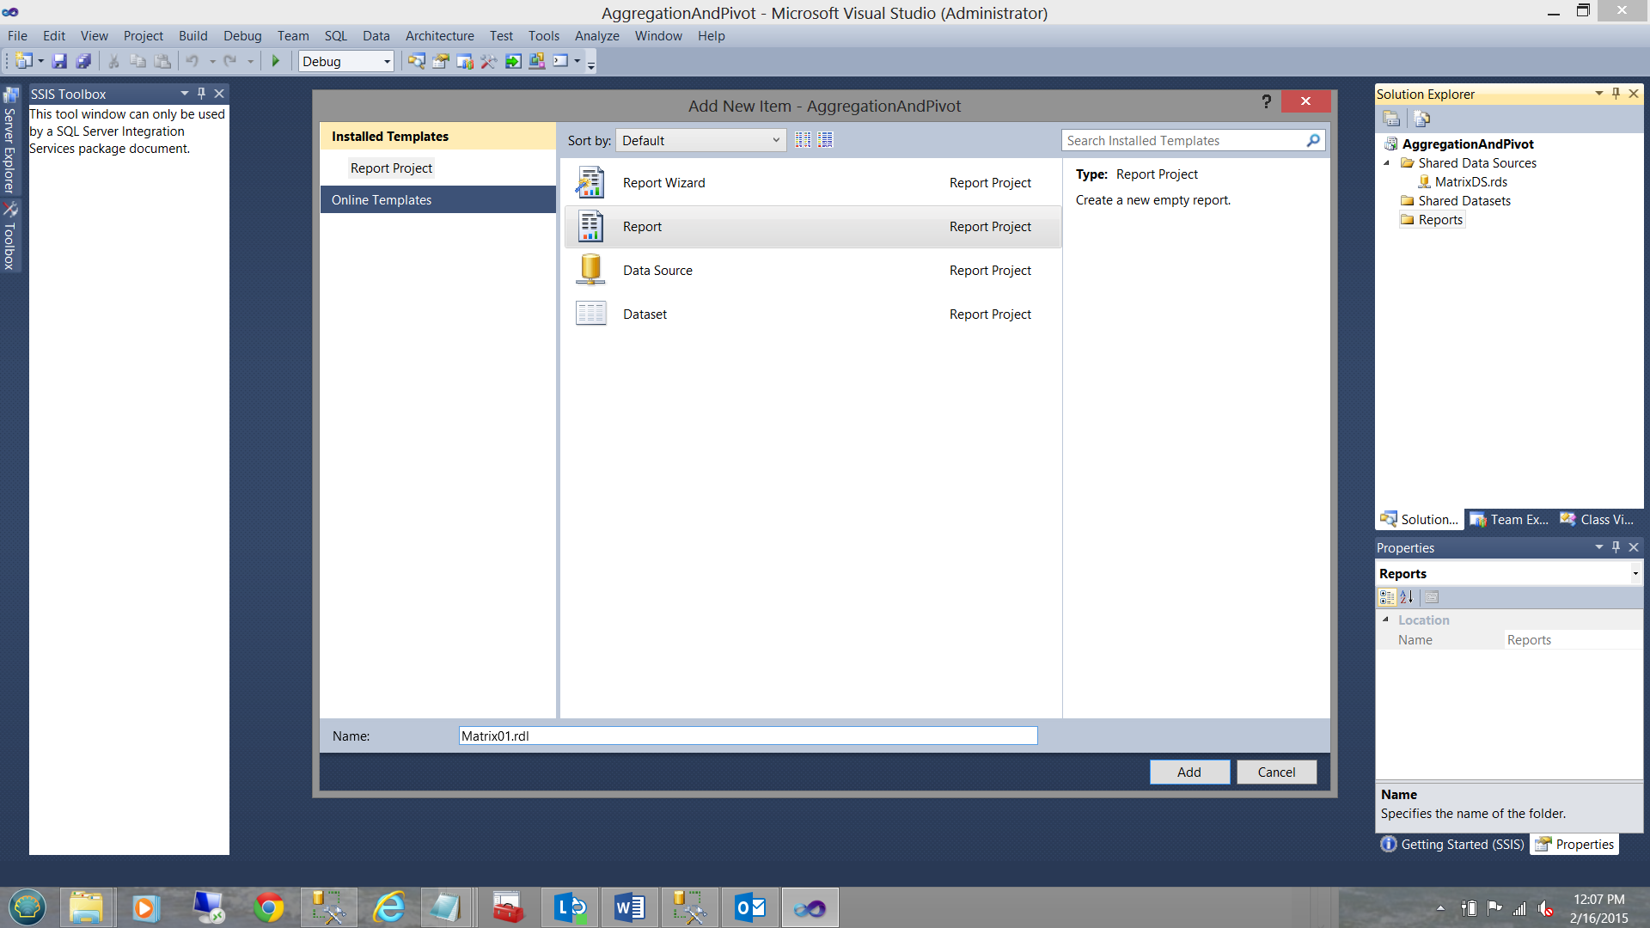Collapse the Shared Data Sources folder
1650x928 pixels.
click(1386, 163)
